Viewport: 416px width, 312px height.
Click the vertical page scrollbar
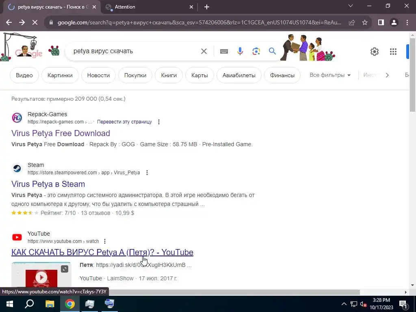(412, 75)
